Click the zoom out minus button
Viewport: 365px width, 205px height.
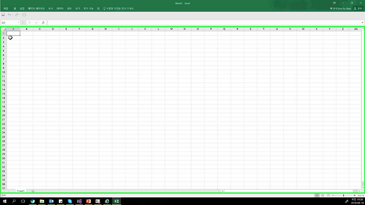[333, 195]
